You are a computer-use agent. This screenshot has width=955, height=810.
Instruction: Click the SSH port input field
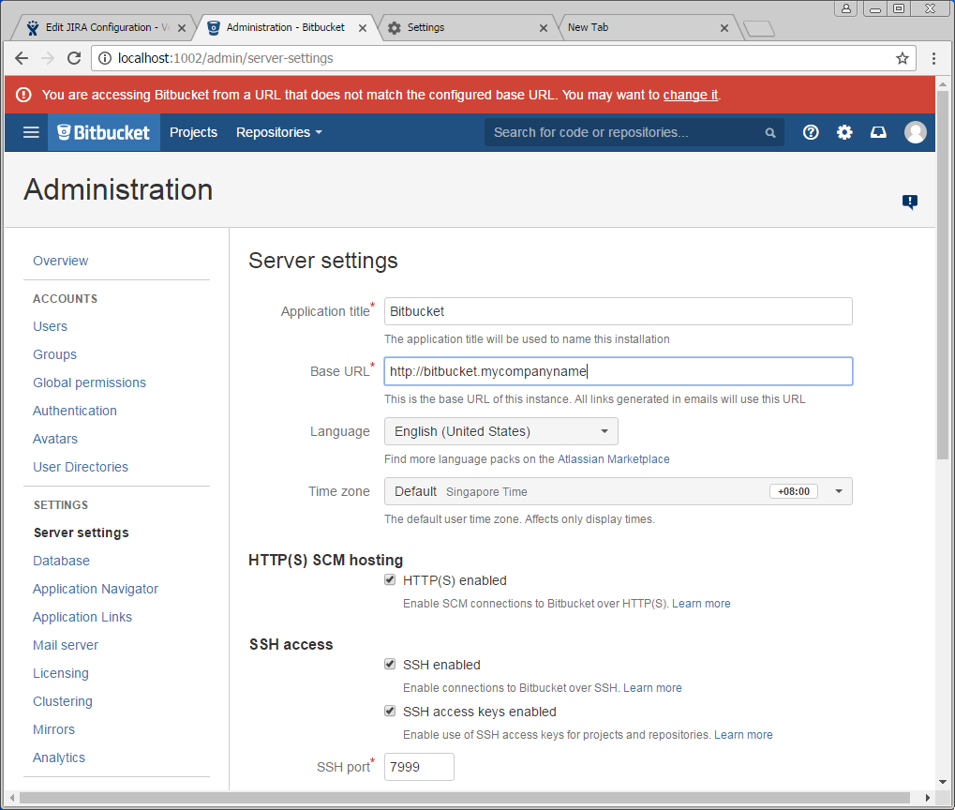click(419, 767)
